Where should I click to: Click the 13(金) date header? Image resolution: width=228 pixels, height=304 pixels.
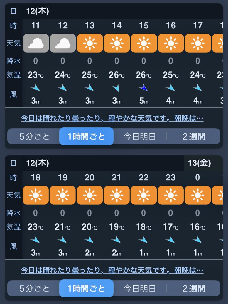[x=199, y=163]
